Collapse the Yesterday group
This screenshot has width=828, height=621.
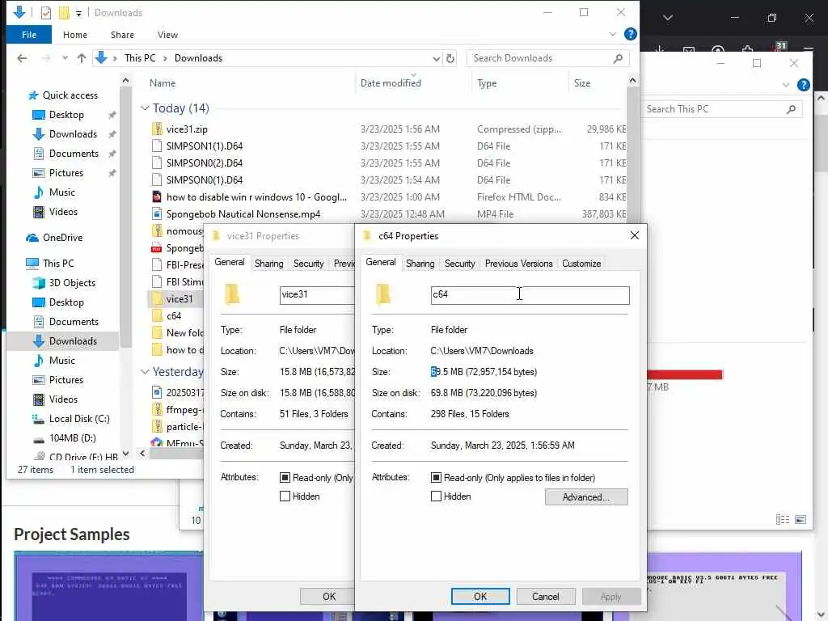point(145,372)
